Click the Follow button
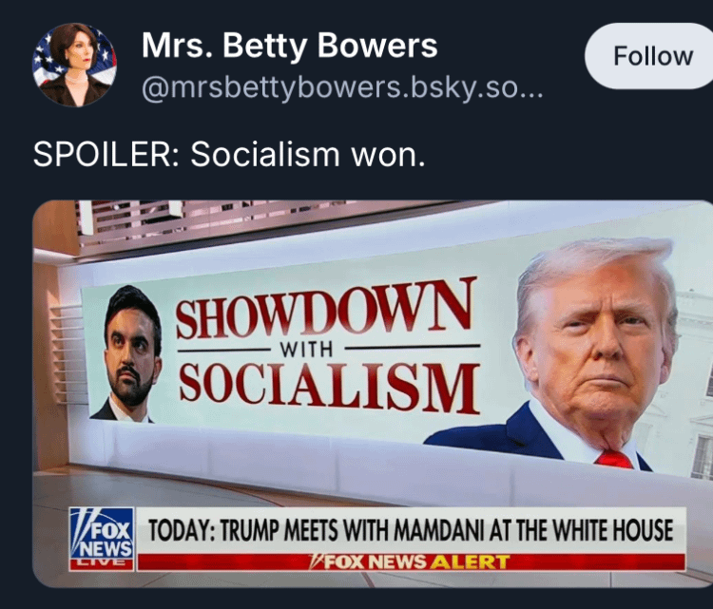Image resolution: width=713 pixels, height=609 pixels. (650, 56)
